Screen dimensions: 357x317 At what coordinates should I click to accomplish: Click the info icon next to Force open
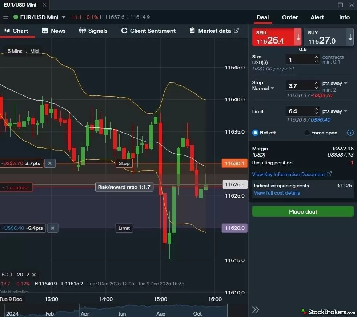pyautogui.click(x=350, y=133)
